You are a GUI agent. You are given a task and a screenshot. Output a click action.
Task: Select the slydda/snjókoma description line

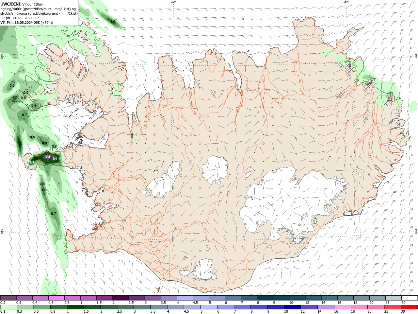click(39, 13)
